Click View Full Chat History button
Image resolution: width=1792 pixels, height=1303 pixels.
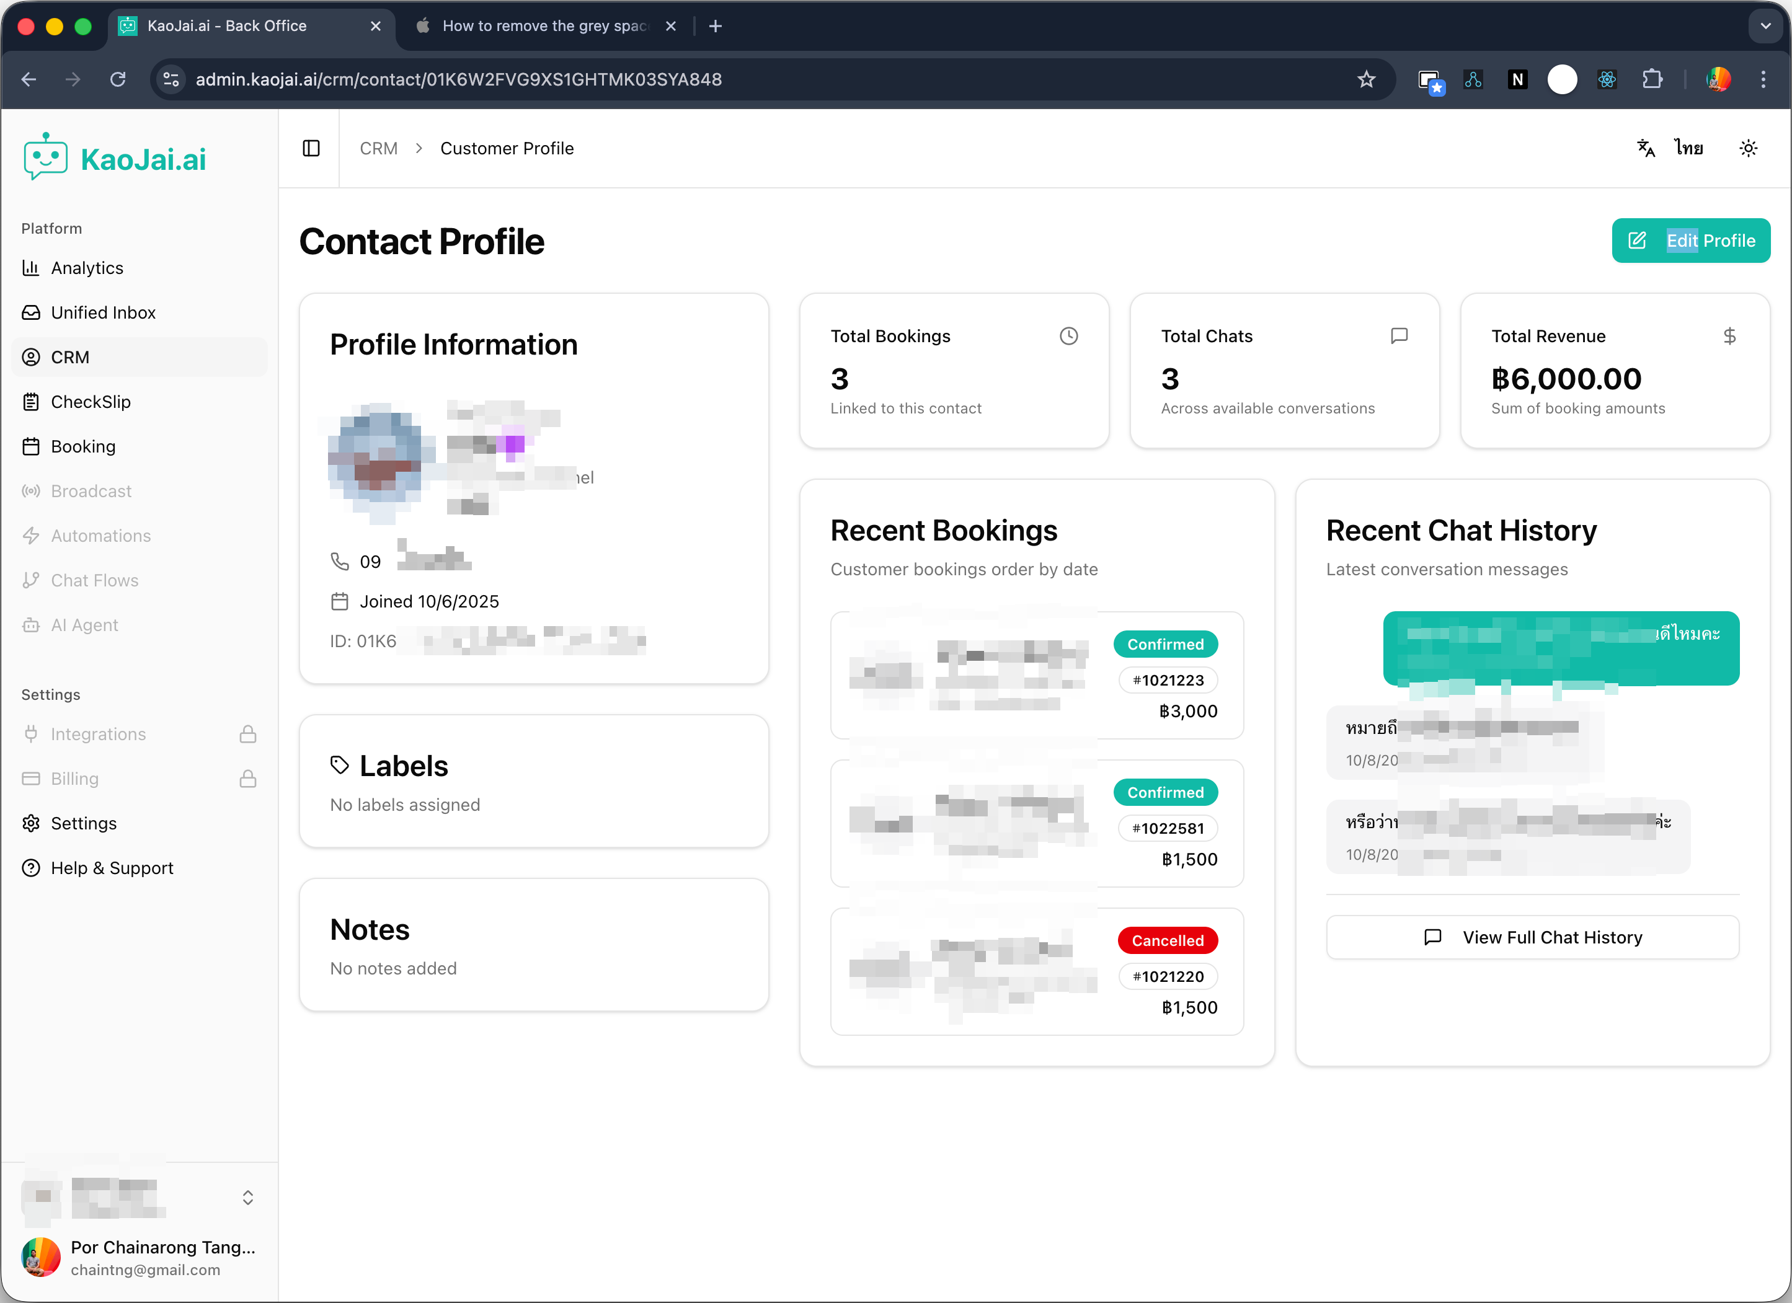[1532, 937]
